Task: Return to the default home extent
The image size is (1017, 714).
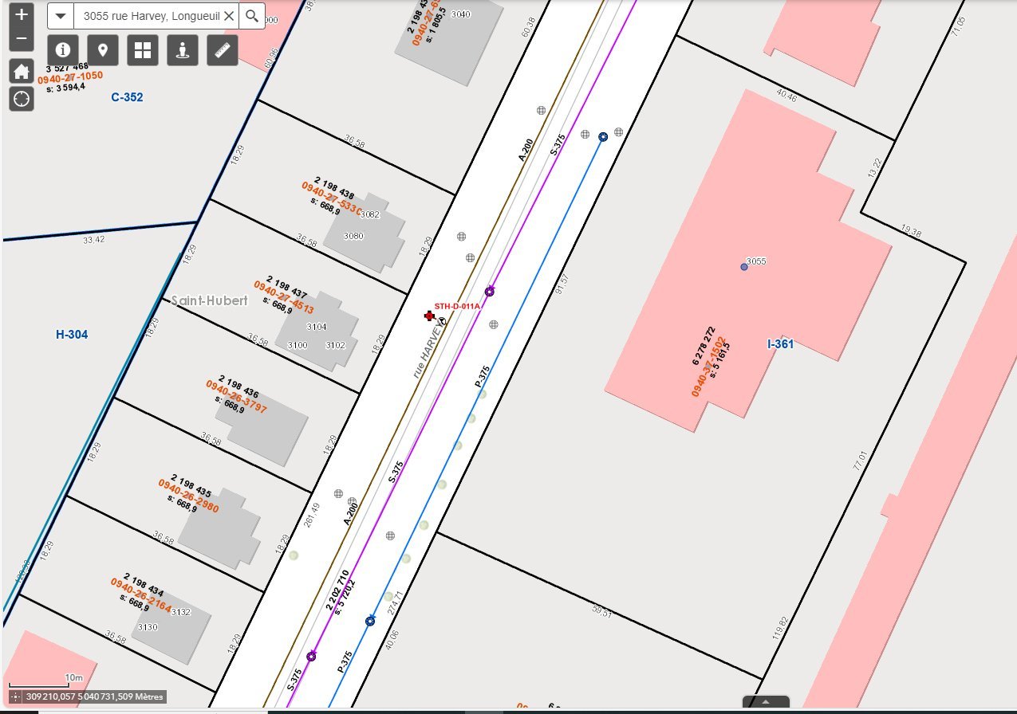Action: tap(22, 71)
